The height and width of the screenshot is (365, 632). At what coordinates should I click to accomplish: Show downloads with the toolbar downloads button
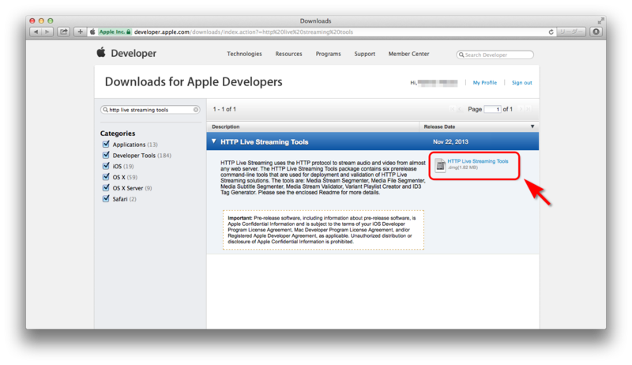pyautogui.click(x=596, y=32)
